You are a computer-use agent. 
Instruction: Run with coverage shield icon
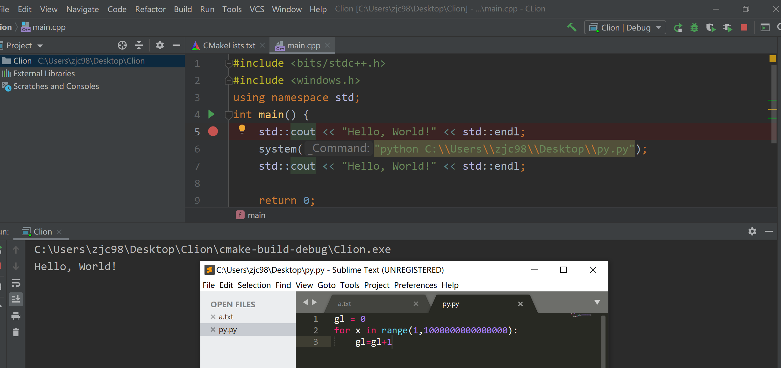[x=711, y=28]
